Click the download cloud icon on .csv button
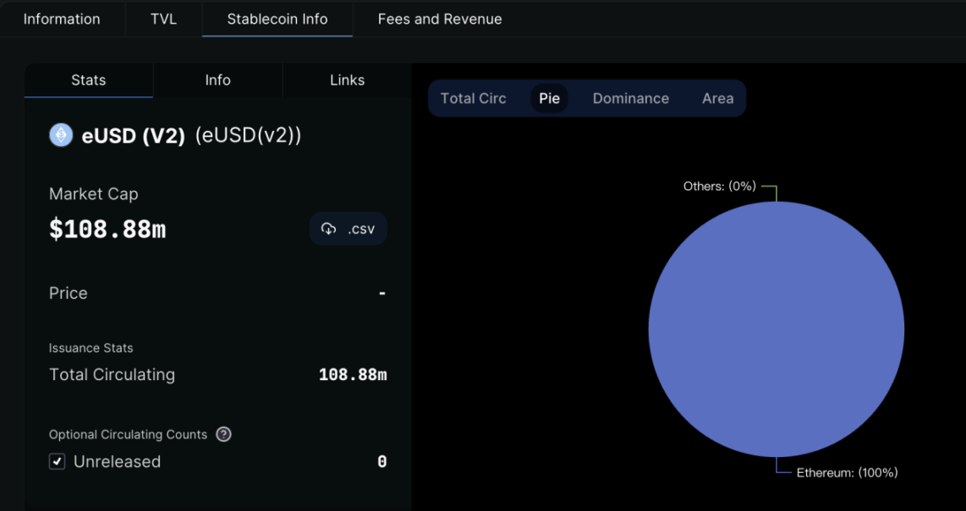Screen dimensions: 966x511 click(330, 228)
